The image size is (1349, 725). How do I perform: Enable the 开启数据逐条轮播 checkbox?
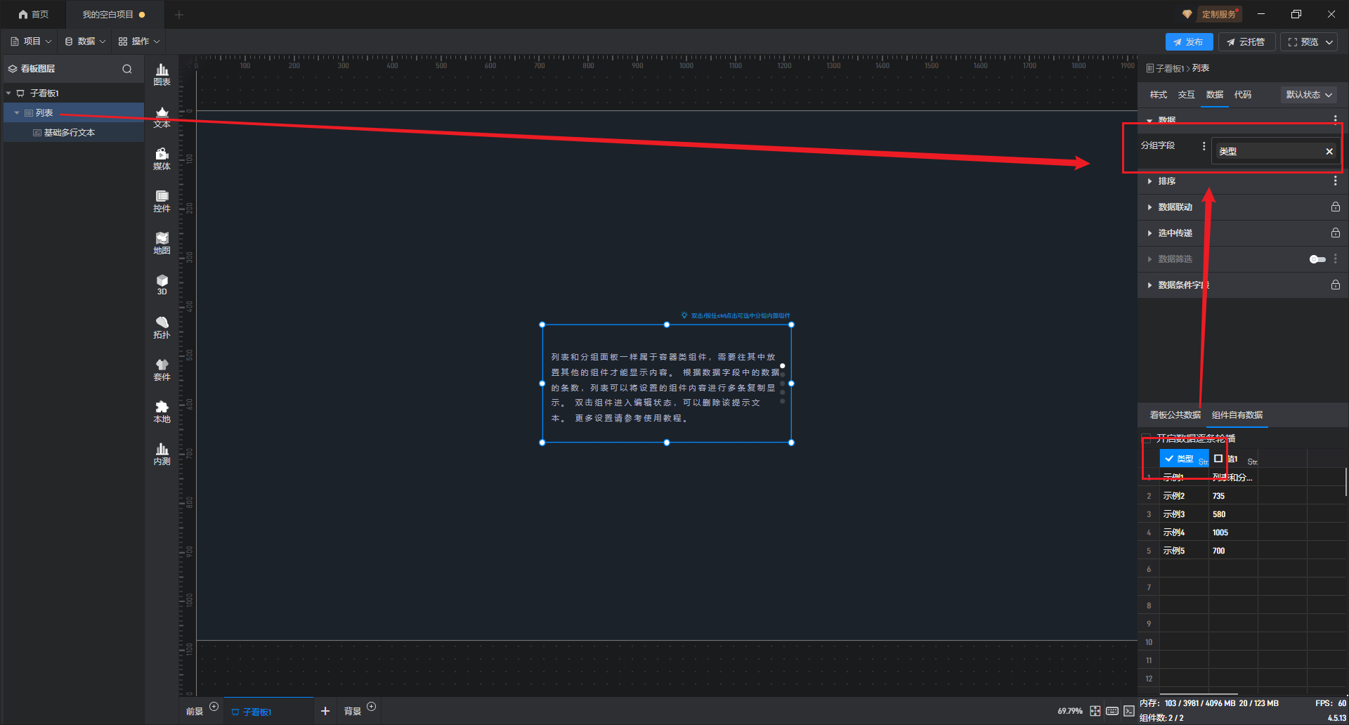coord(1147,438)
